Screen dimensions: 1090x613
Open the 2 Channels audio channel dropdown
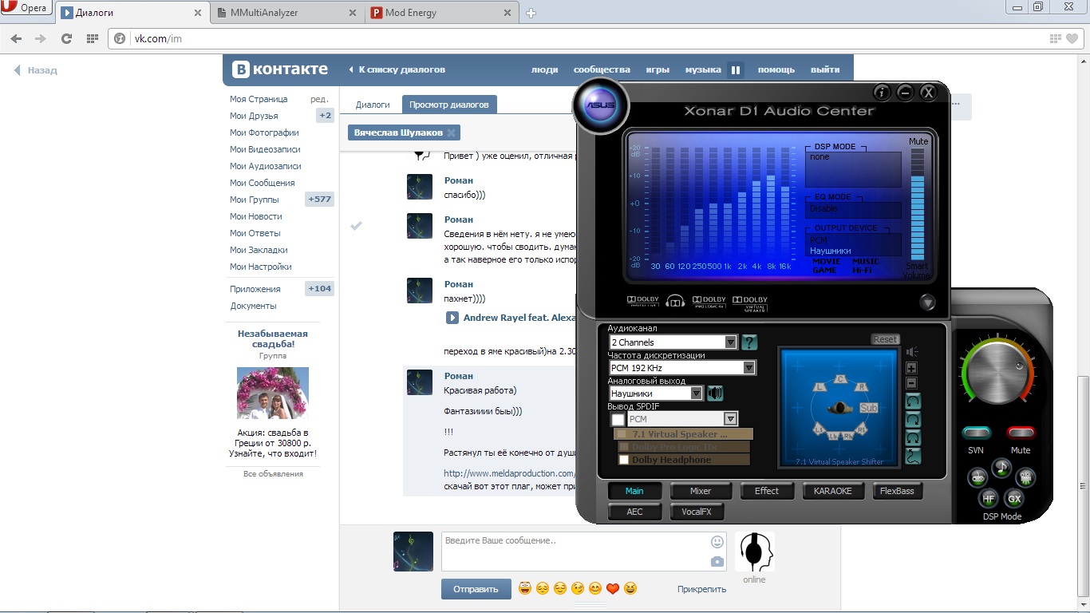click(x=673, y=342)
